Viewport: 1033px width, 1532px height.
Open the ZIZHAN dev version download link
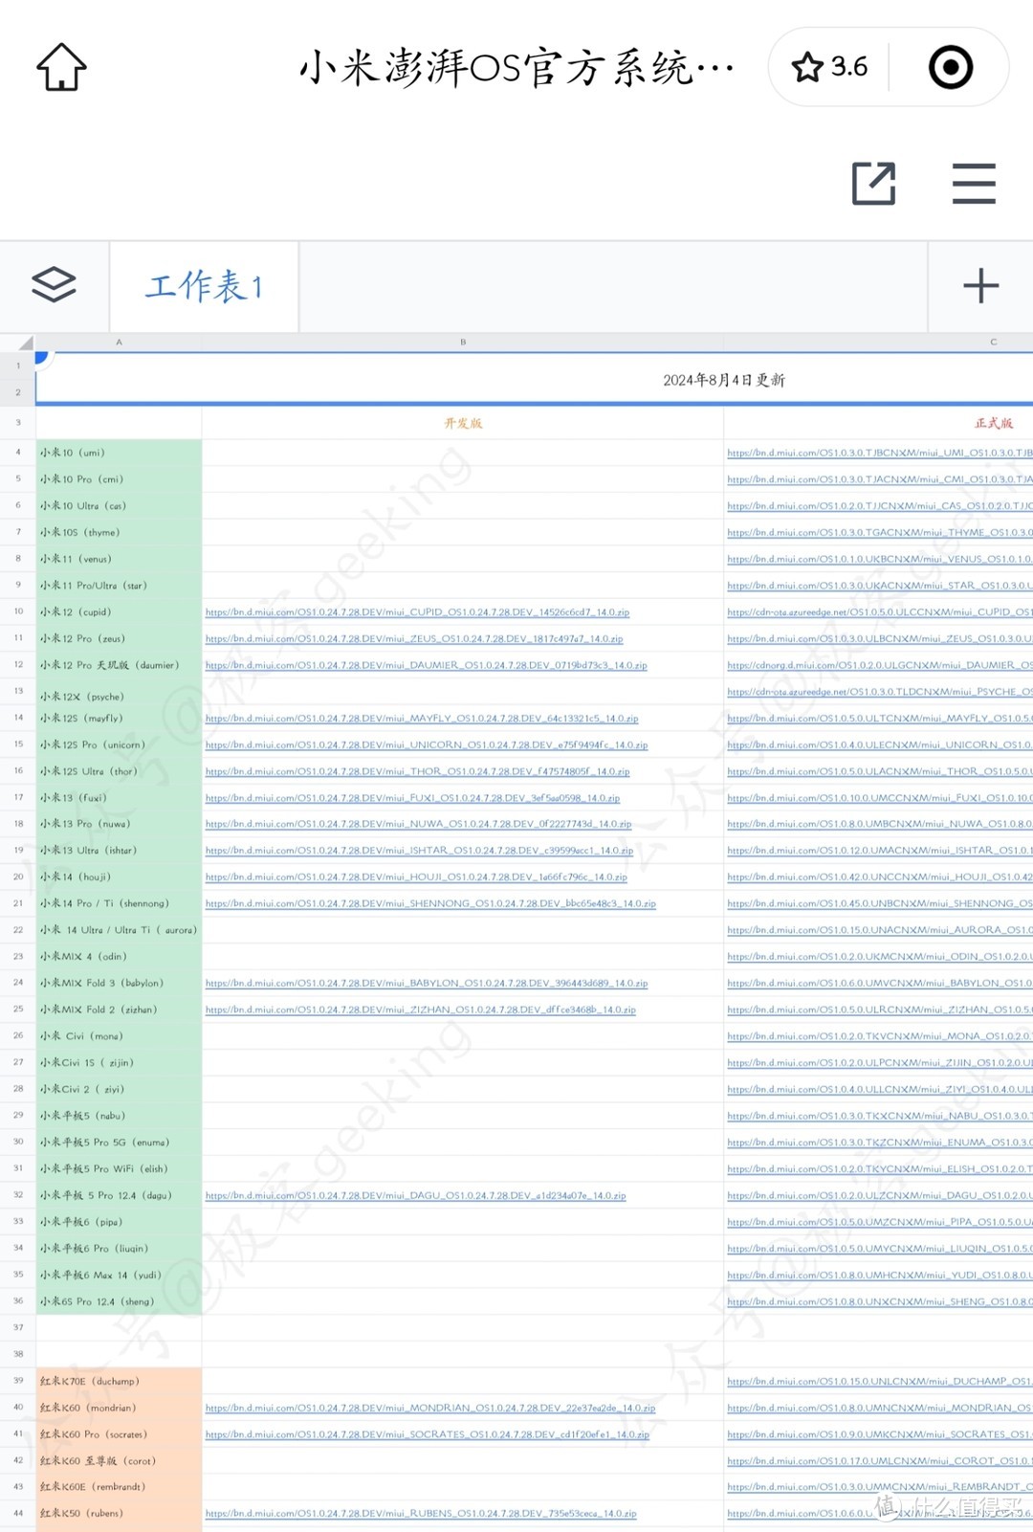point(420,1010)
